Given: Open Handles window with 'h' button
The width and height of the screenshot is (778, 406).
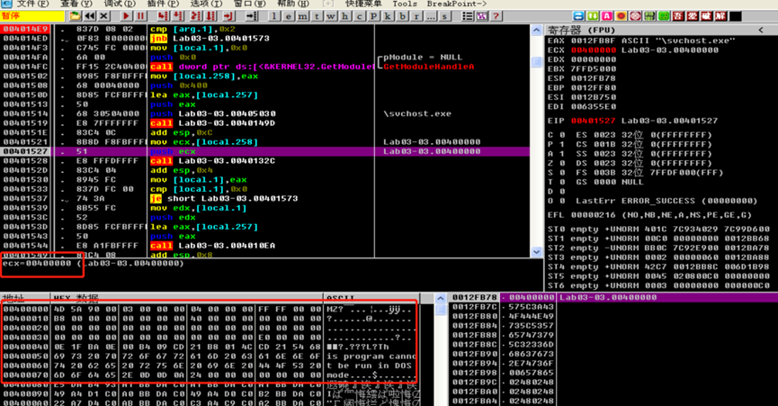Looking at the screenshot, I should coord(345,16).
